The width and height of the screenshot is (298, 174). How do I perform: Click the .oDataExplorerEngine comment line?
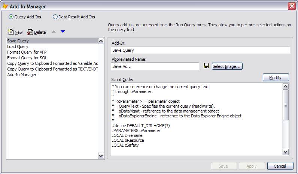coord(177,116)
